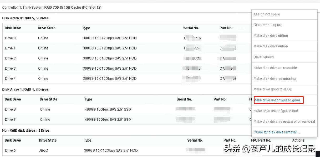The height and width of the screenshot is (157, 320).
Task: Select Make drive unconfigured good option
Action: (x=277, y=100)
